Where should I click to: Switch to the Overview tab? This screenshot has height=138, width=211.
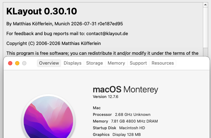point(49,63)
